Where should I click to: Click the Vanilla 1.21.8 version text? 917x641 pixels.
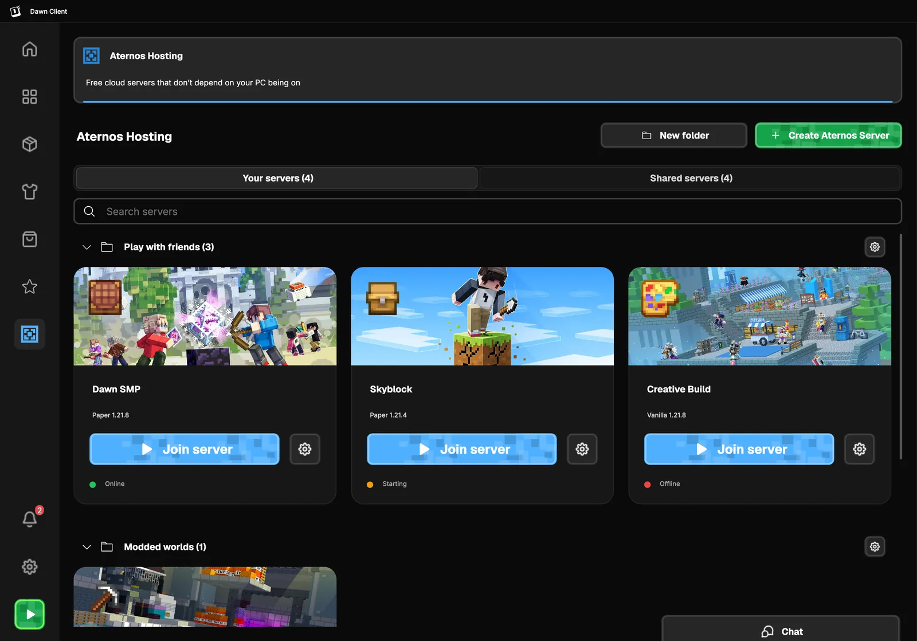pos(667,415)
